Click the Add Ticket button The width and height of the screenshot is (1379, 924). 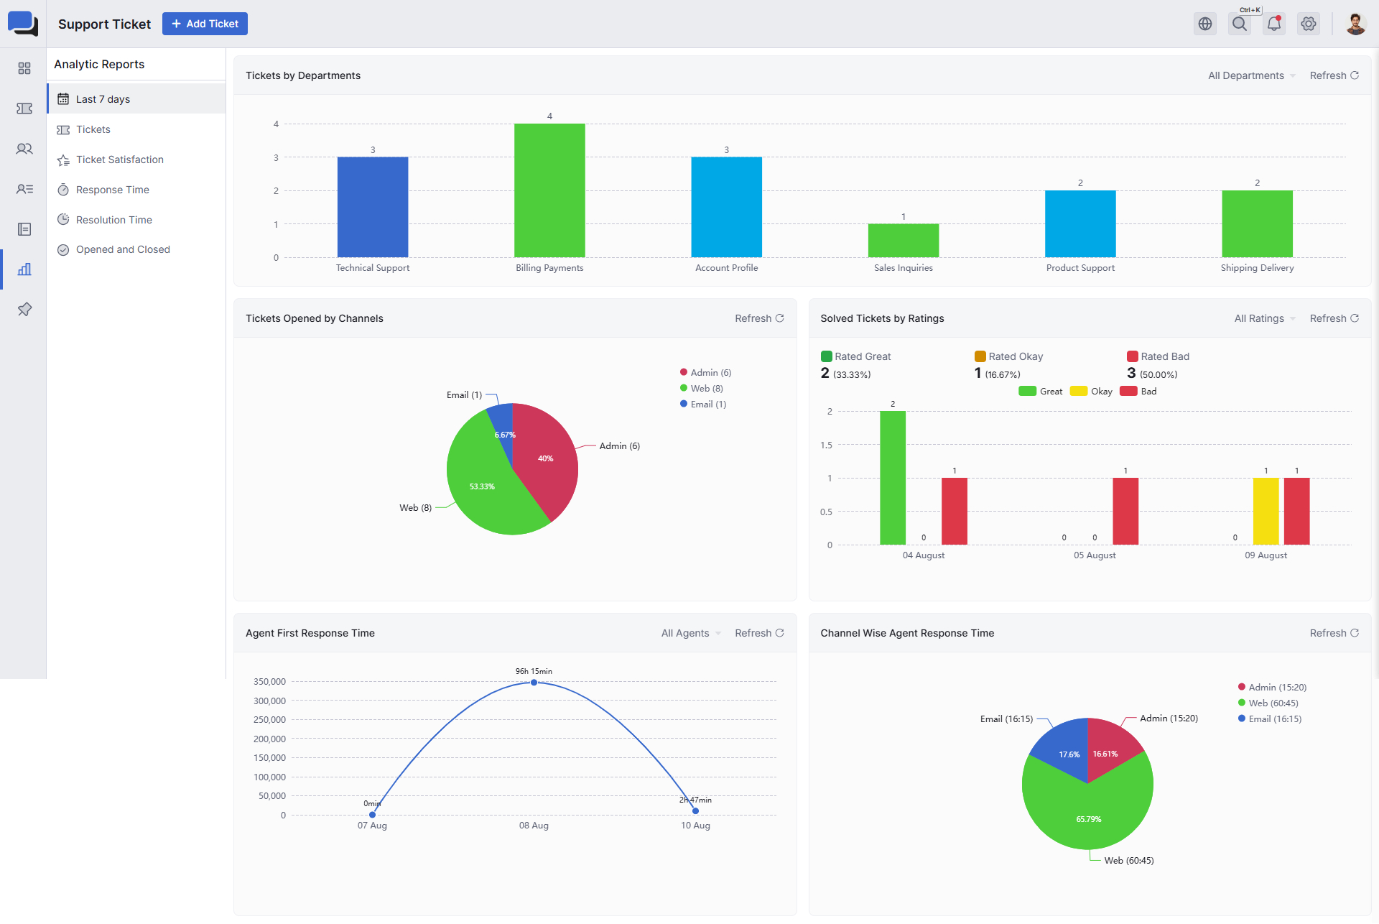(x=205, y=24)
